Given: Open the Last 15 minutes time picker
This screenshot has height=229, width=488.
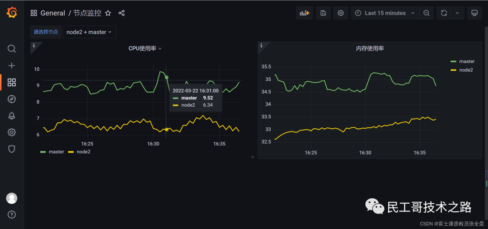Looking at the screenshot, I should 385,13.
